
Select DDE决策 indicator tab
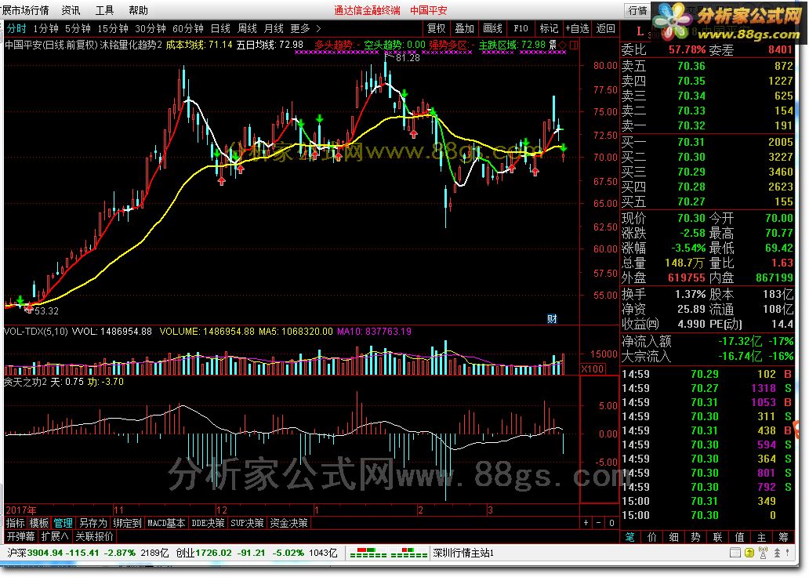(208, 523)
